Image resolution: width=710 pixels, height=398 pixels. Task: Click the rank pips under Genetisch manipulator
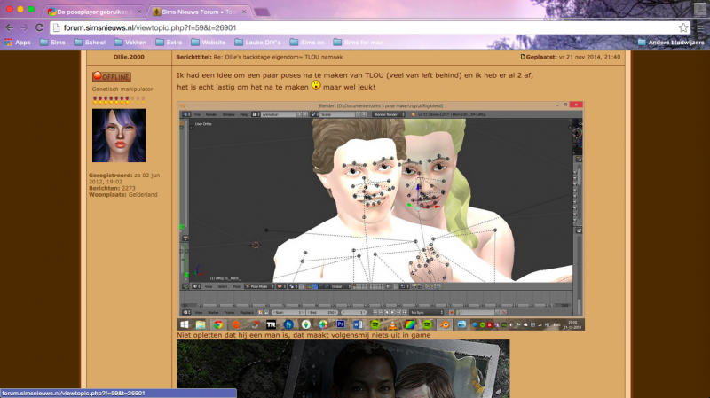point(119,99)
